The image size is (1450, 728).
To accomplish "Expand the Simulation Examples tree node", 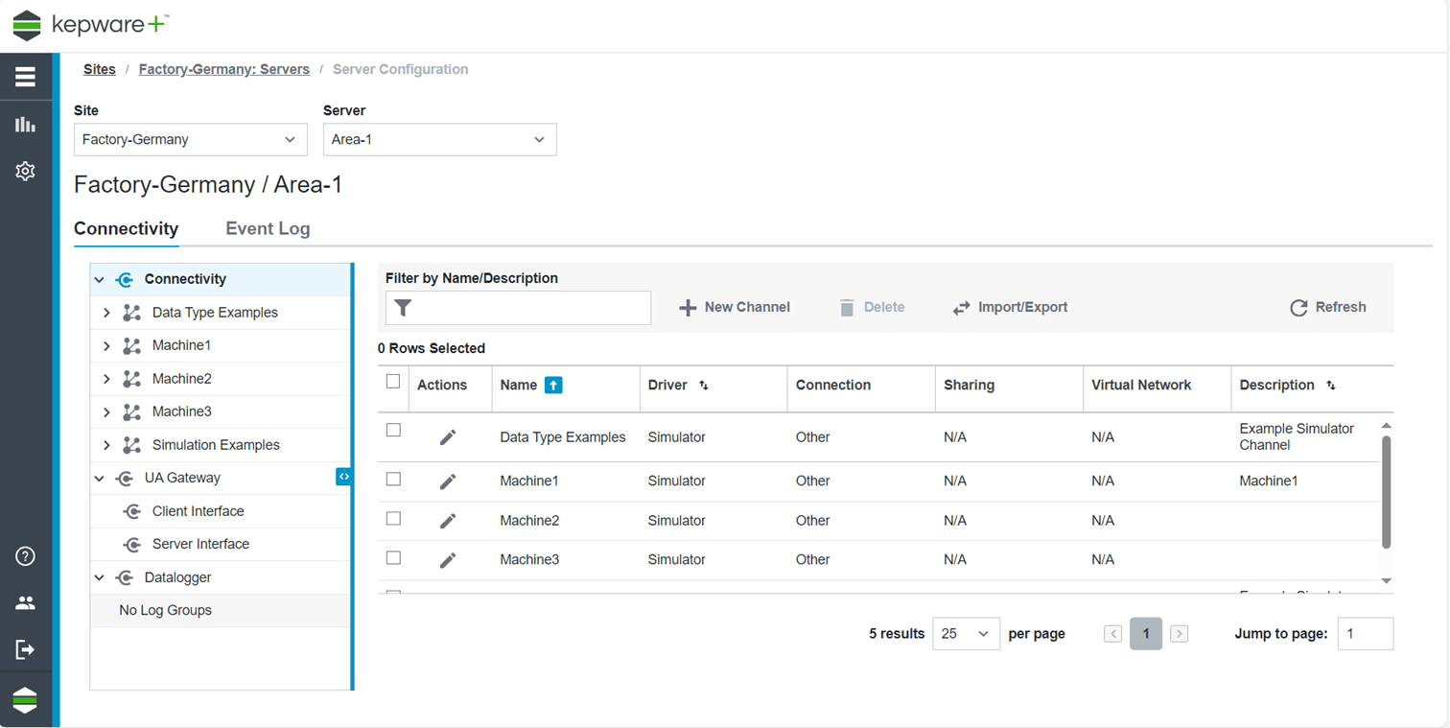I will click(x=106, y=445).
